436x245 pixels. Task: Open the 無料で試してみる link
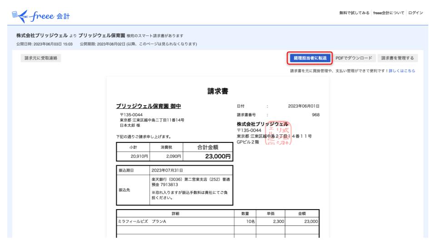[354, 13]
